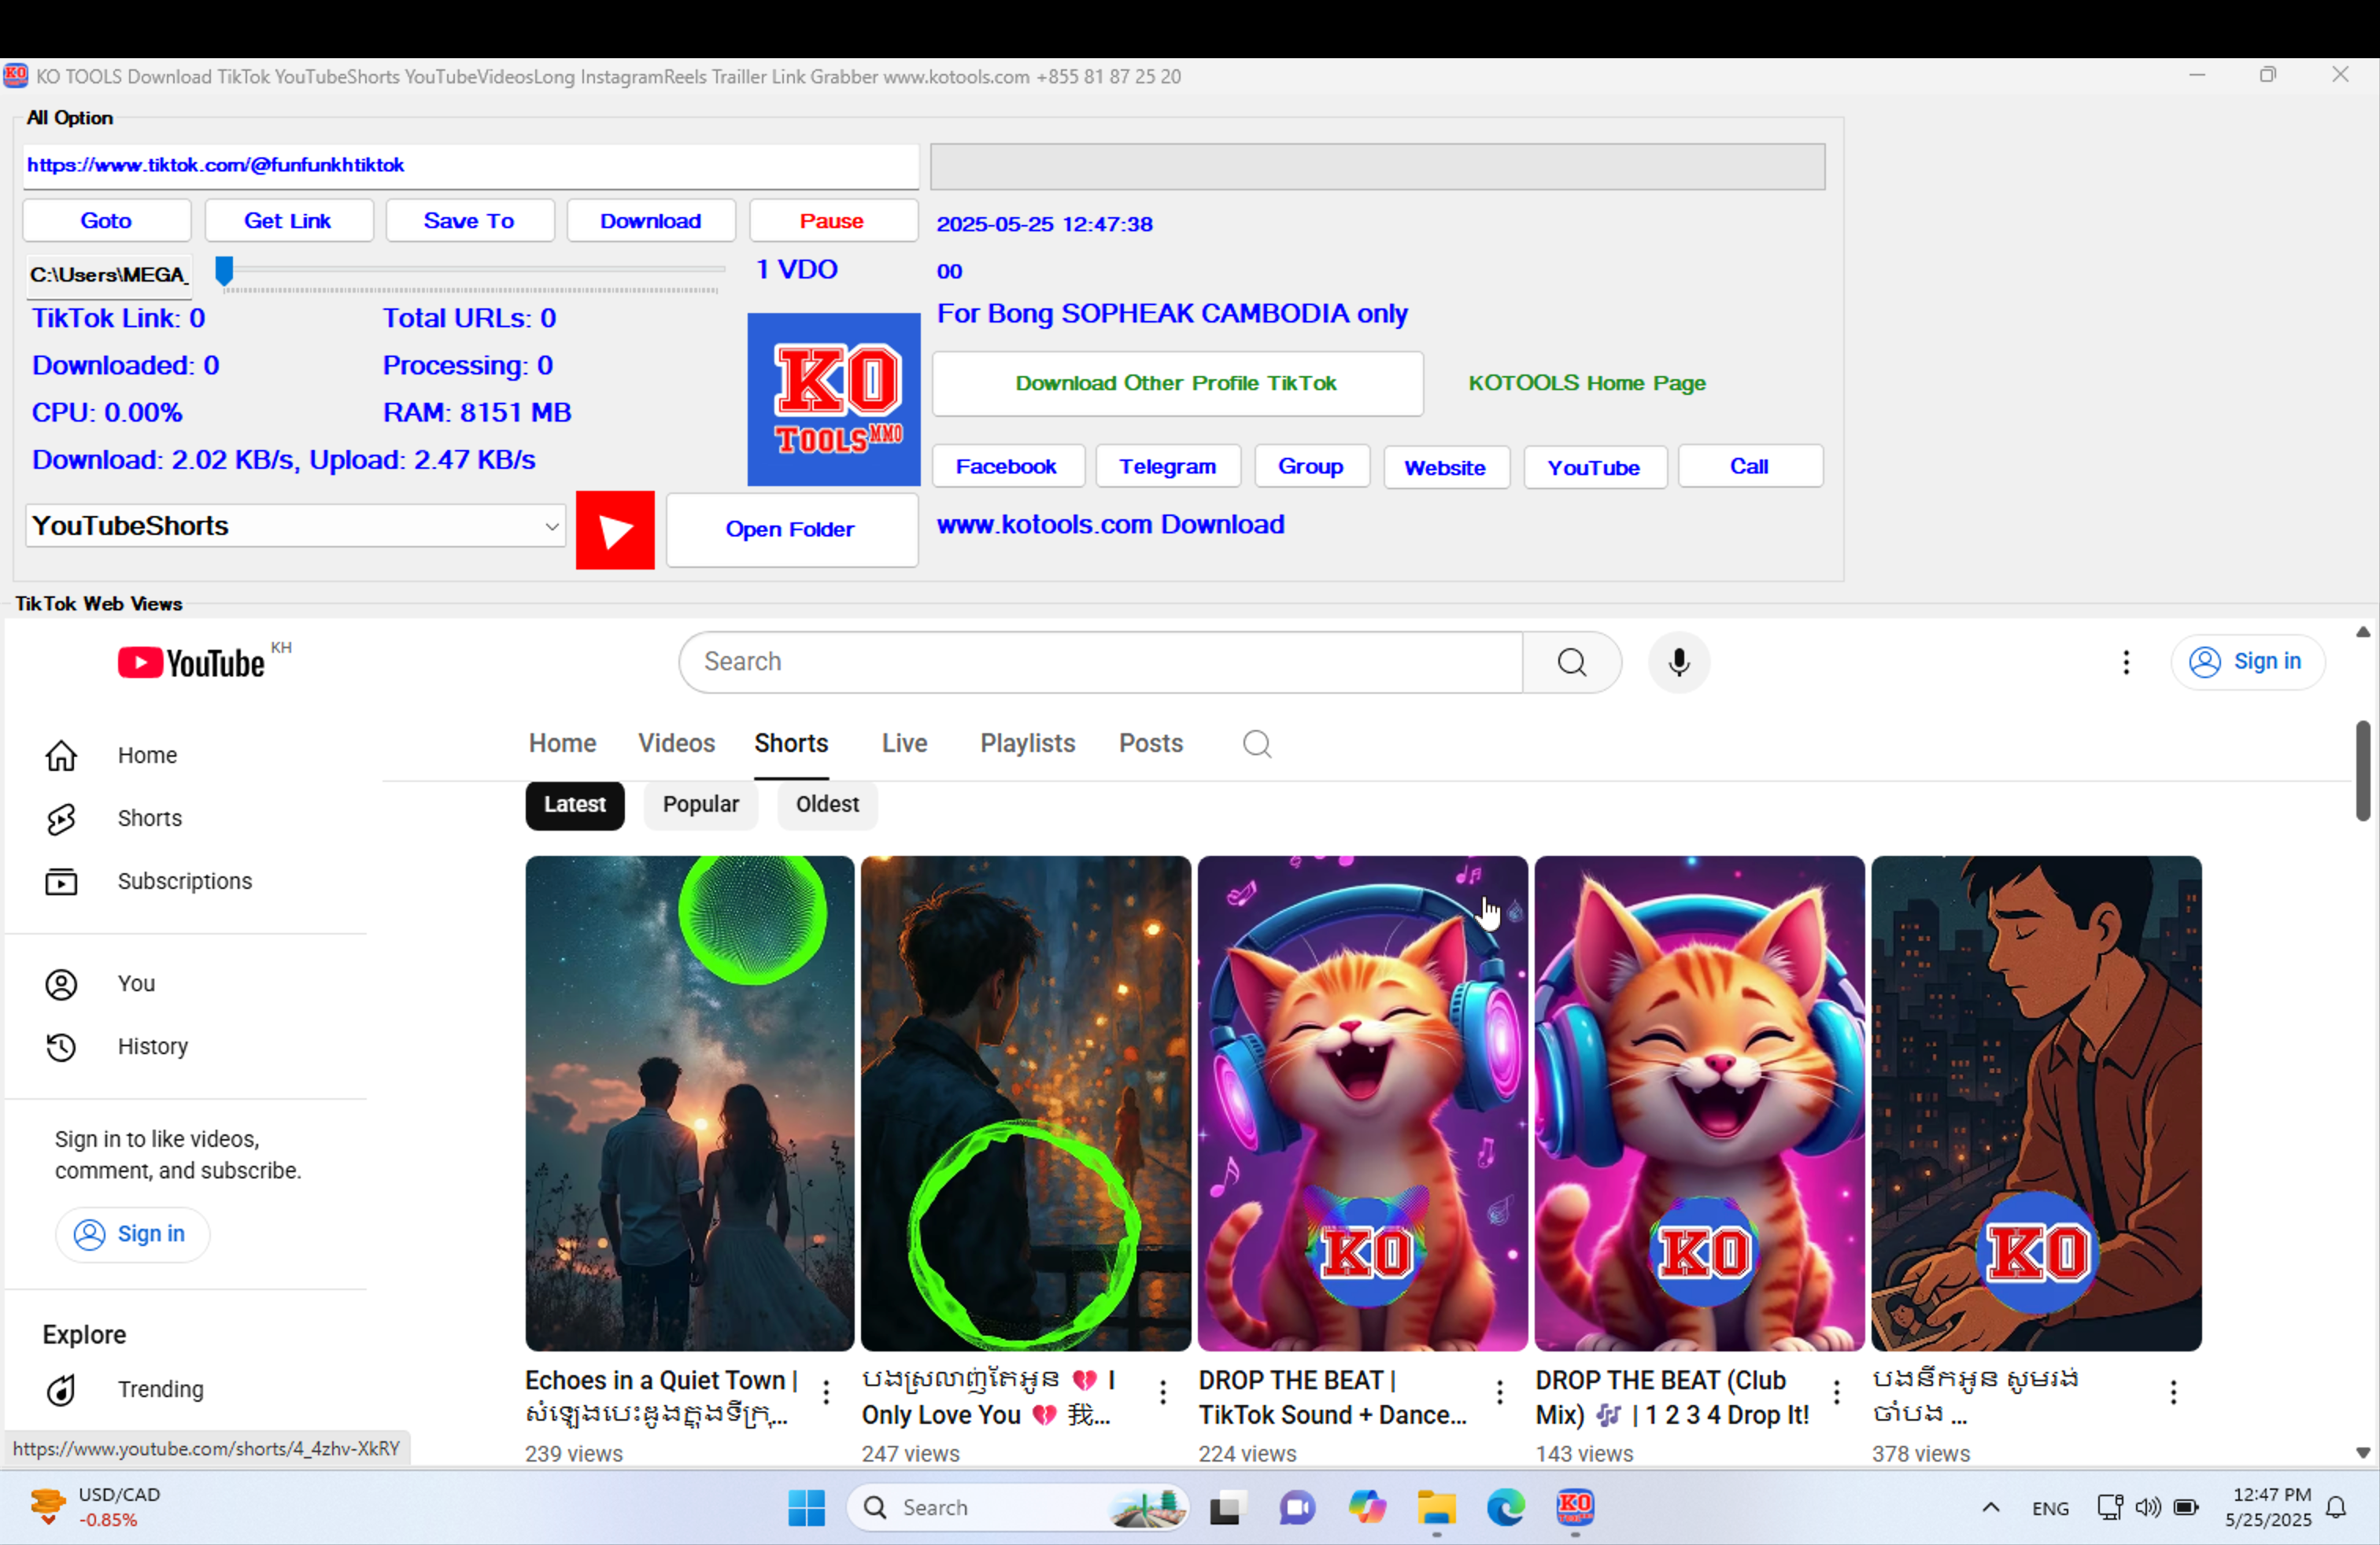Open options menu for DROP THE BEAT Club Mix

[x=1837, y=1392]
